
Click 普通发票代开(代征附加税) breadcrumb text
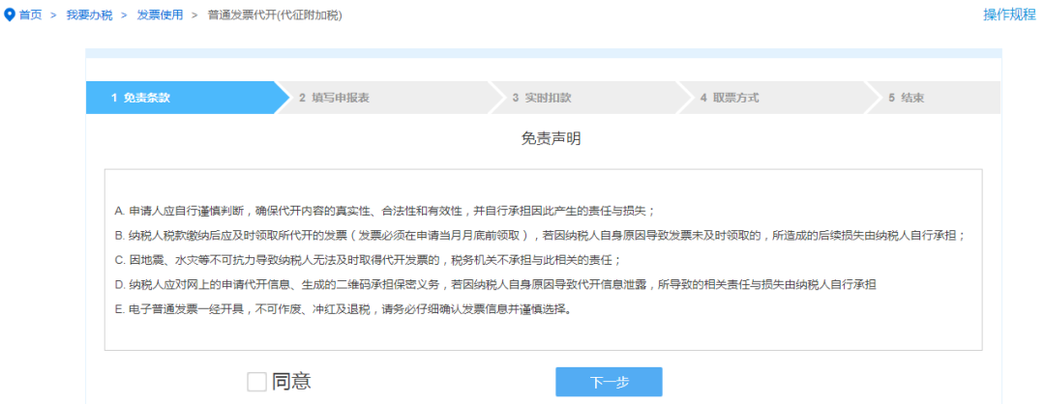point(275,14)
